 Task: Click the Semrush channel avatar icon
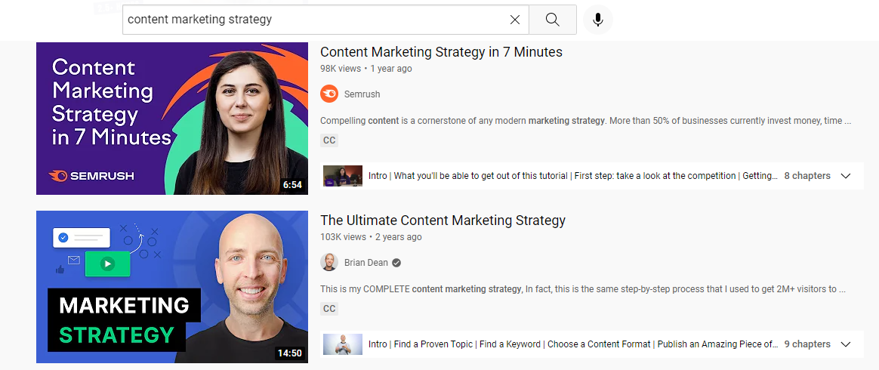pos(329,94)
